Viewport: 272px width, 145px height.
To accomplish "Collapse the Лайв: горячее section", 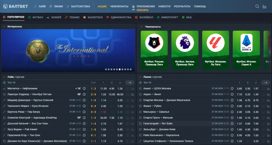I will click(x=4, y=77).
